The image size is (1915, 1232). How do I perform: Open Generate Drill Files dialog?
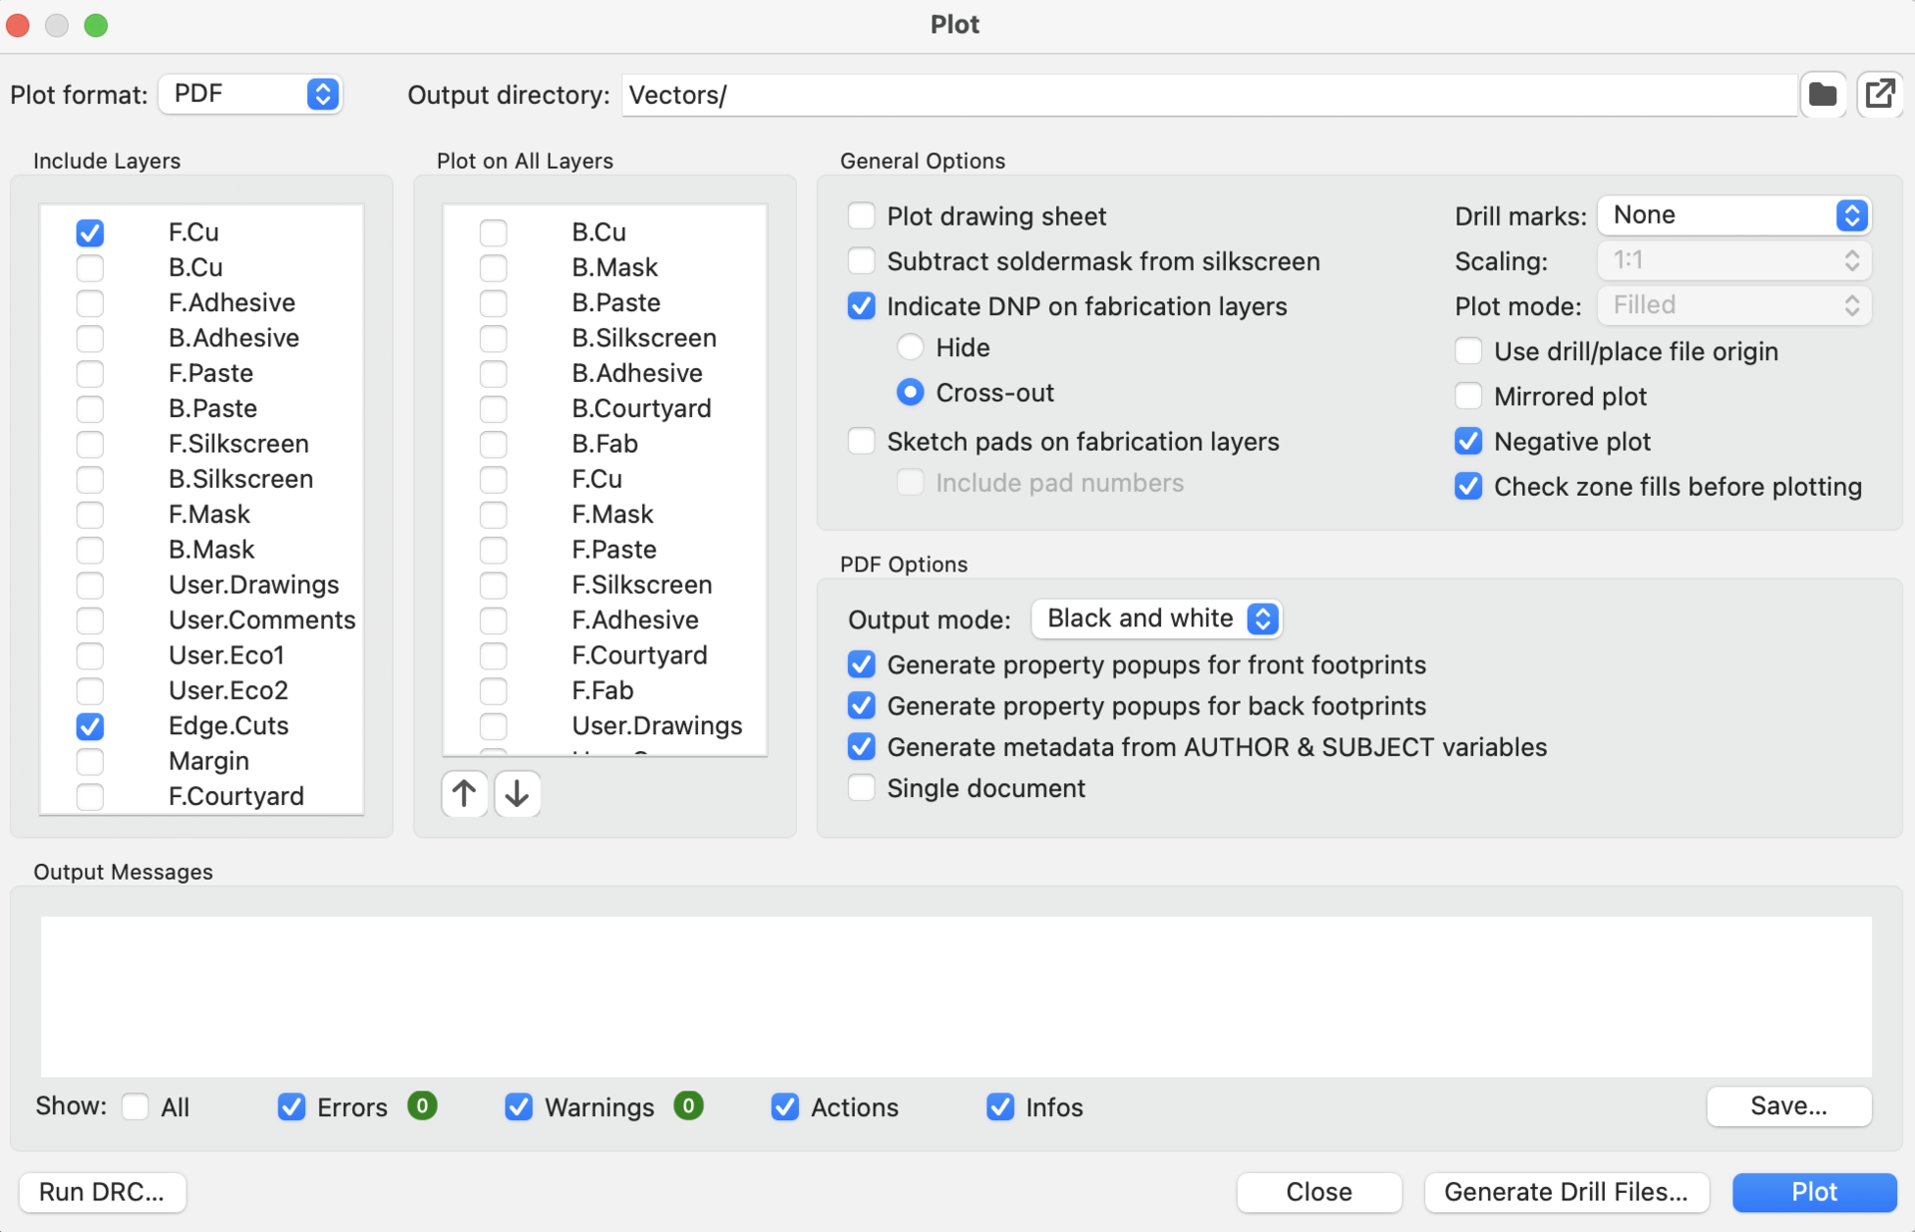[1565, 1192]
